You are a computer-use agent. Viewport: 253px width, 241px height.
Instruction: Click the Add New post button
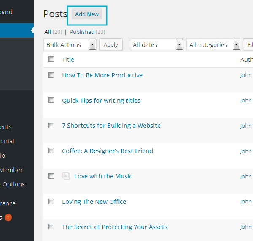coord(87,14)
